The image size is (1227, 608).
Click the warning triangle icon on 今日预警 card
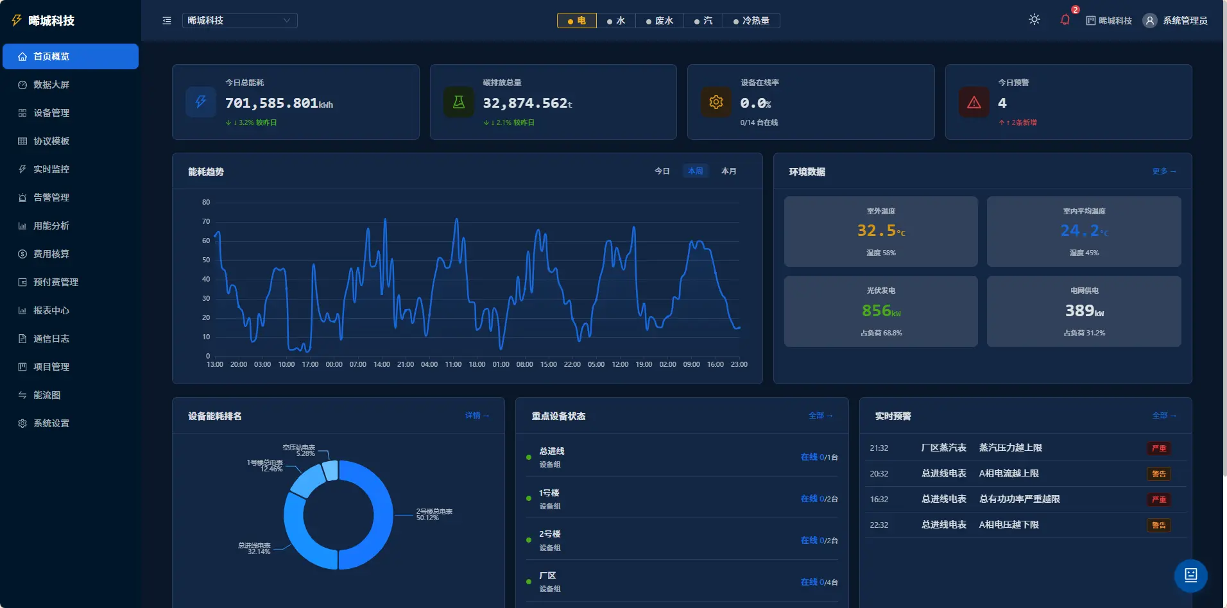[974, 102]
